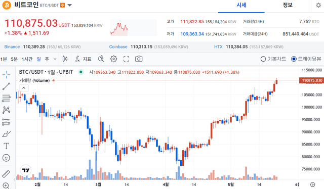
Task: Click the 거래대금(24H) 851,449.484 value
Action: coord(301,34)
